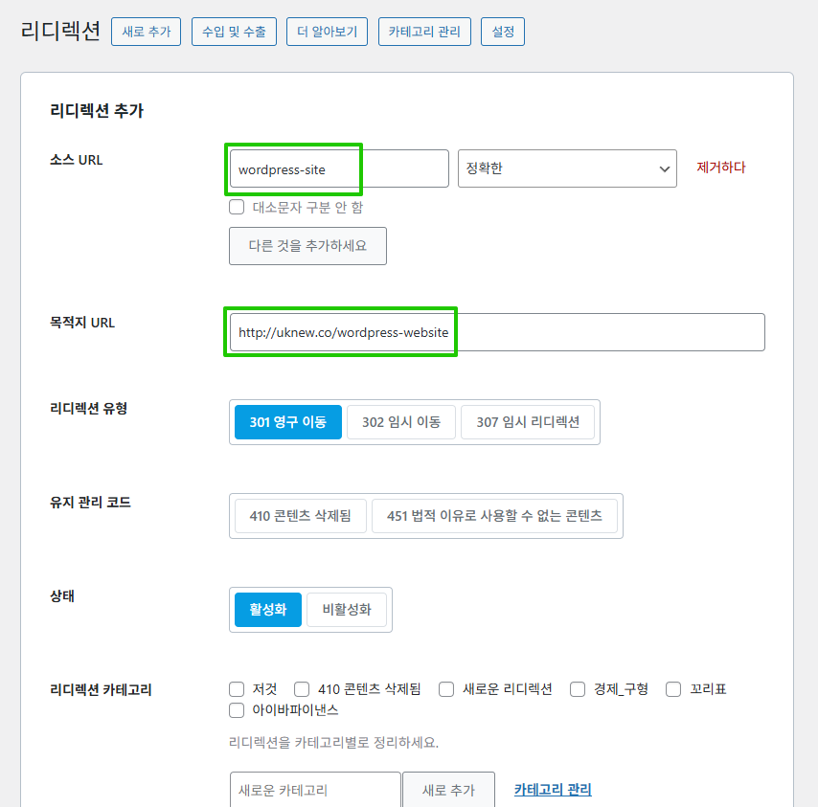Open the 설정 page

tap(503, 32)
